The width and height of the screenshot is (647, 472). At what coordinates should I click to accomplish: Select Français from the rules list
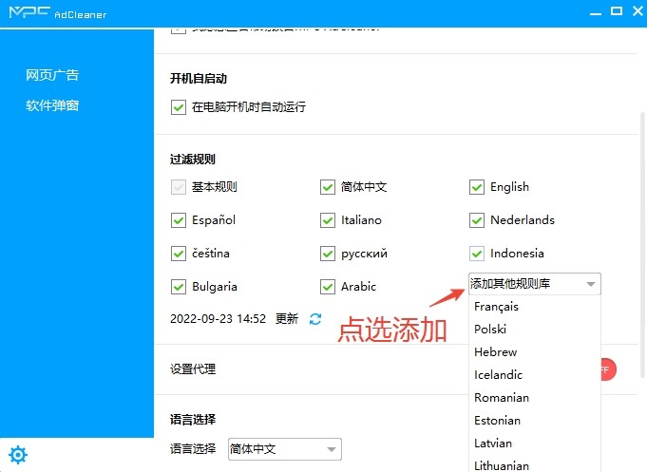496,307
